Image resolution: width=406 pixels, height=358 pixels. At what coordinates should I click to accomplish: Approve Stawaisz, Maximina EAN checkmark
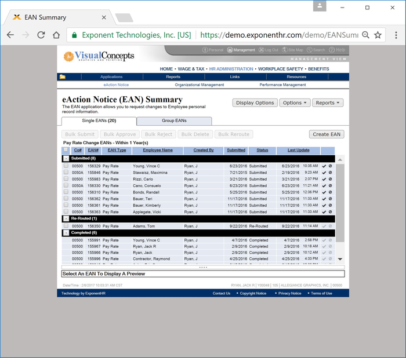324,173
